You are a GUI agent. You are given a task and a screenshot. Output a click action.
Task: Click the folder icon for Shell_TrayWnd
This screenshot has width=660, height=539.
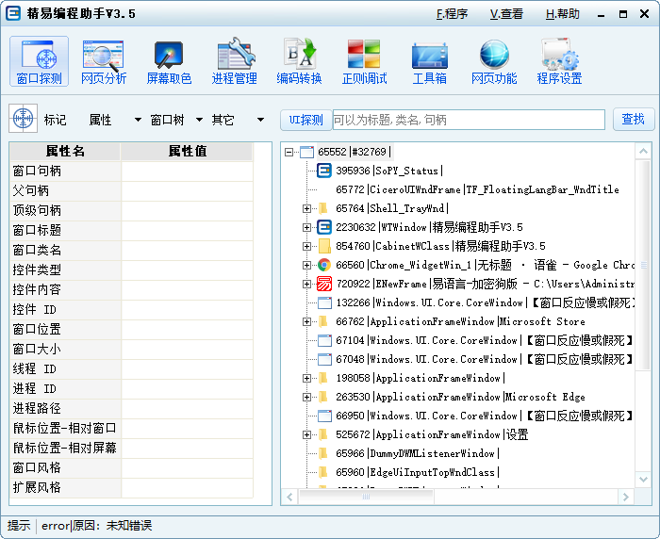coord(323,208)
